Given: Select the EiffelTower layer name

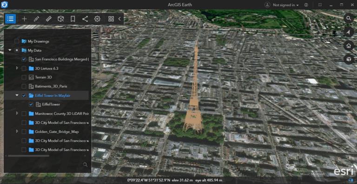Looking at the screenshot, I should [51, 104].
